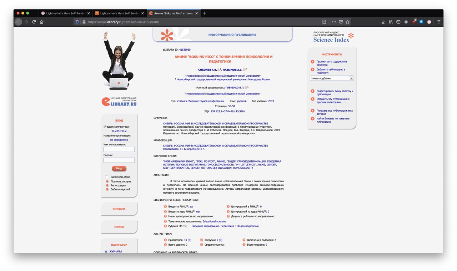The image size is (457, 271).
Task: Click 'Educational sciences' thematic direction link
Action: tap(214, 221)
